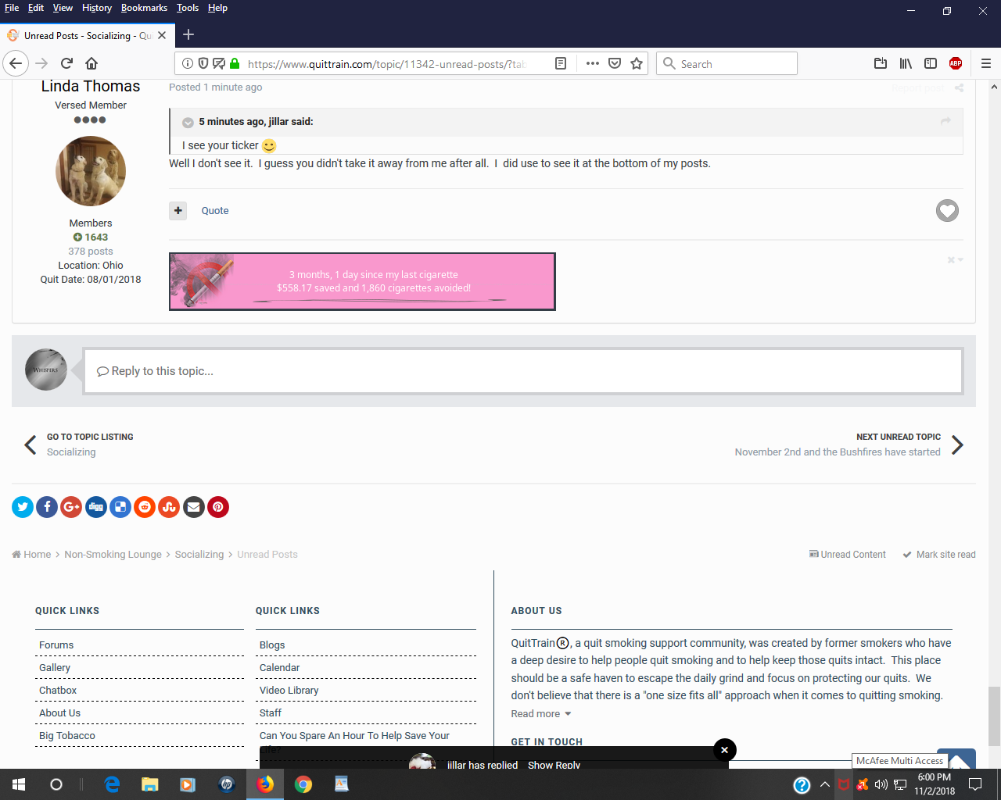Viewport: 1001px width, 800px height.
Task: Toggle the Firefox sidebar view
Action: coord(931,64)
